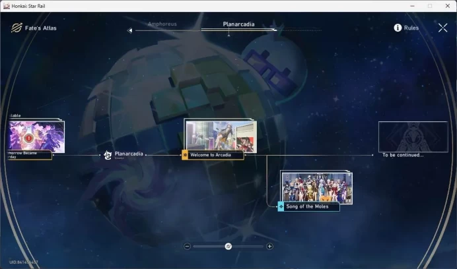The image size is (457, 269).
Task: Switch to the Amphoreus tab
Action: point(162,24)
